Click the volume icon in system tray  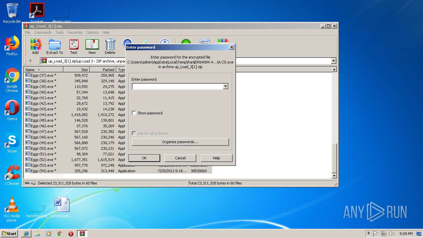coord(392,233)
